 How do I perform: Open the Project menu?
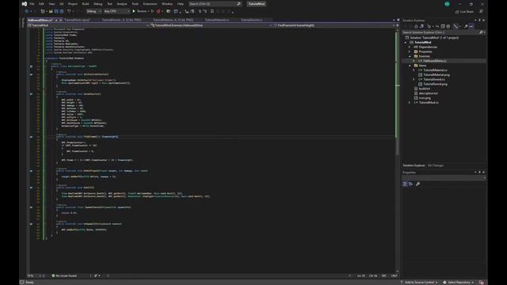[73, 4]
